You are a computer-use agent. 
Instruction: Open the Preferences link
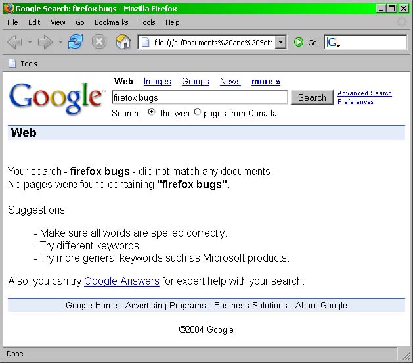click(x=356, y=101)
